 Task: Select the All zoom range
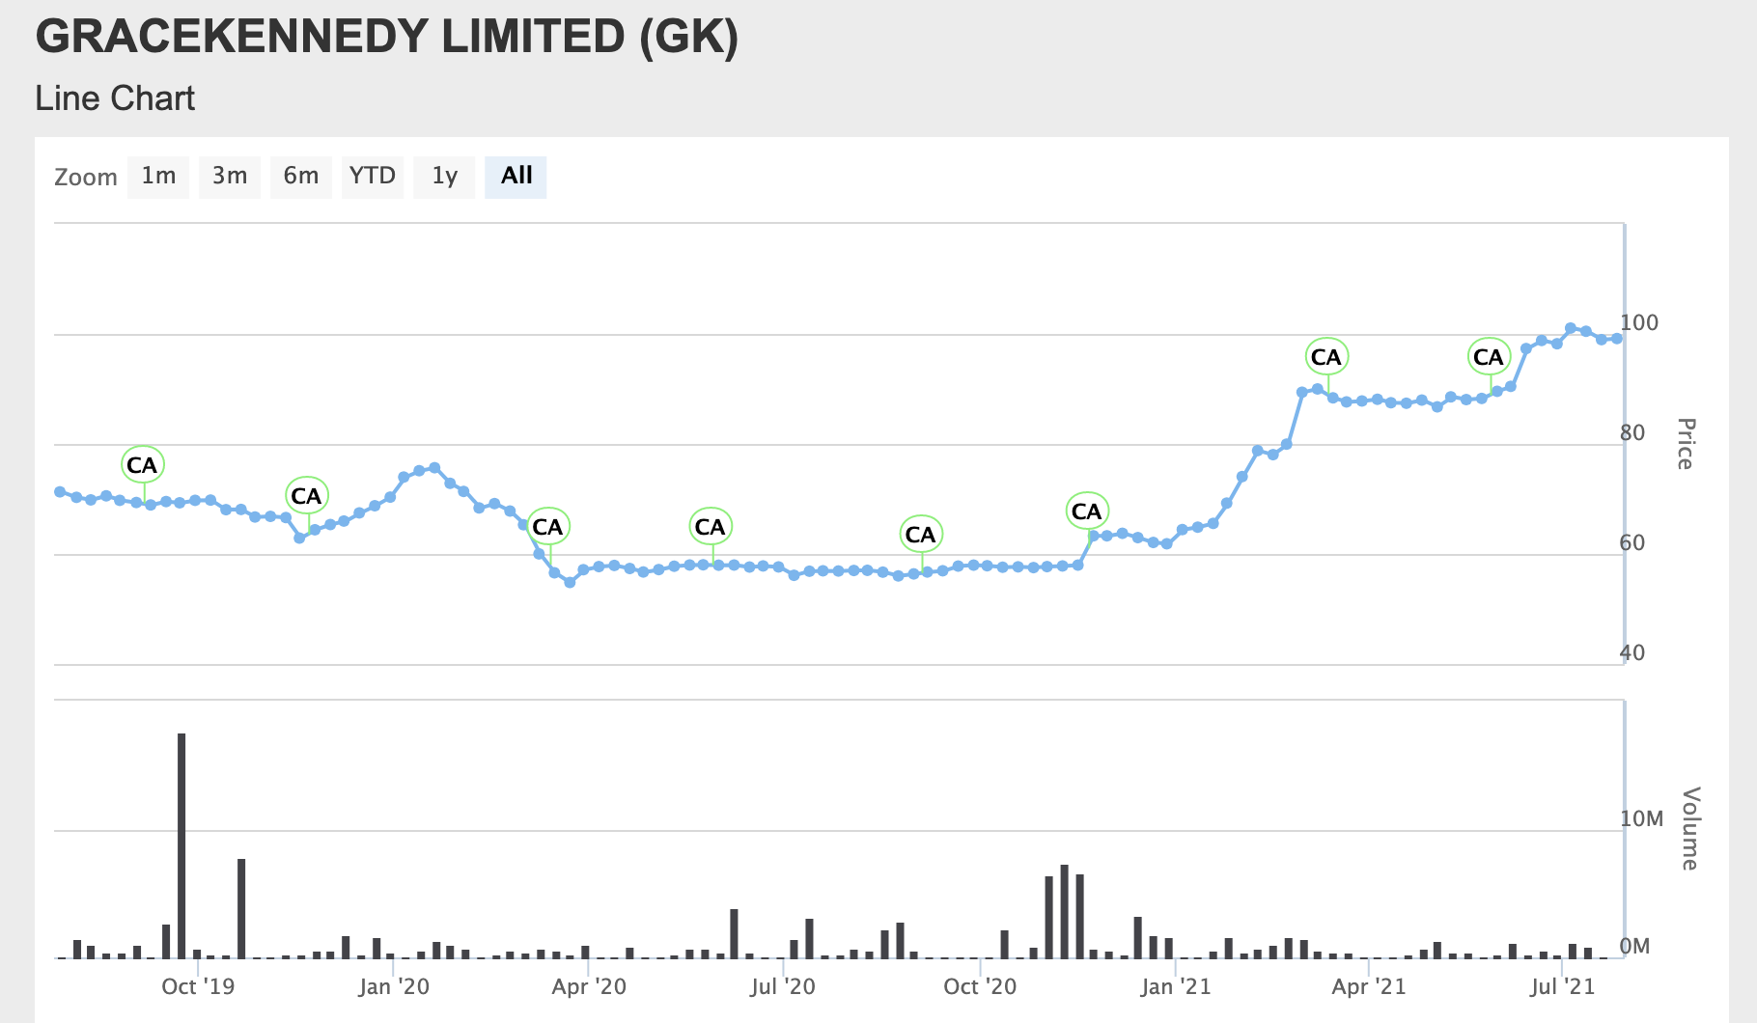click(516, 176)
